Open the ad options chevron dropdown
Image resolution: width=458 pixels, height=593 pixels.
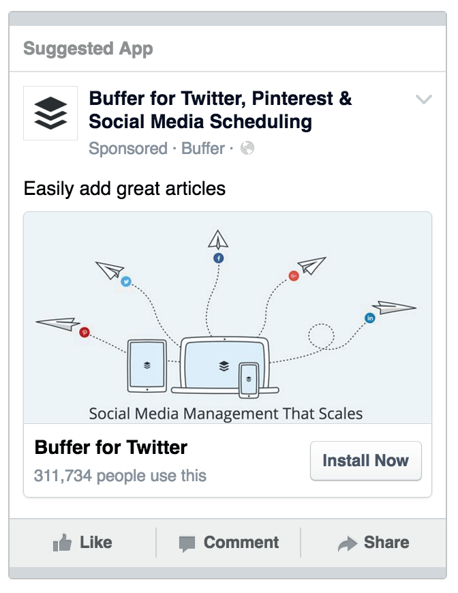pos(423,100)
